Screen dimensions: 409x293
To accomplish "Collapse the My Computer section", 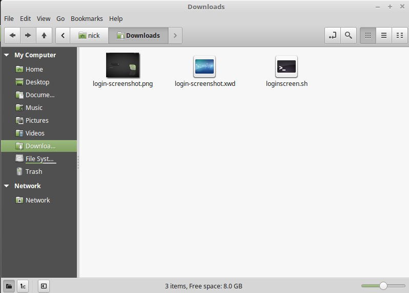I will click(x=7, y=55).
